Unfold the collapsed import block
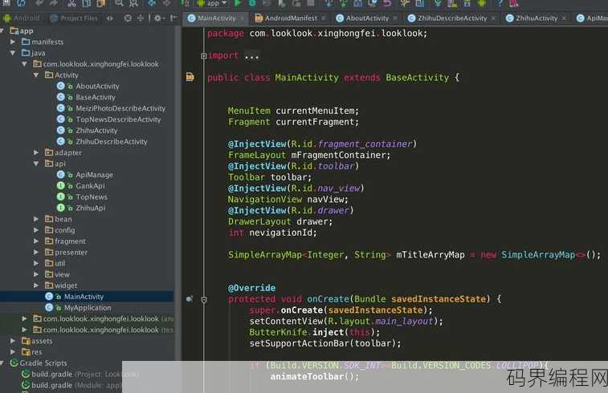This screenshot has width=608, height=393. 203,56
